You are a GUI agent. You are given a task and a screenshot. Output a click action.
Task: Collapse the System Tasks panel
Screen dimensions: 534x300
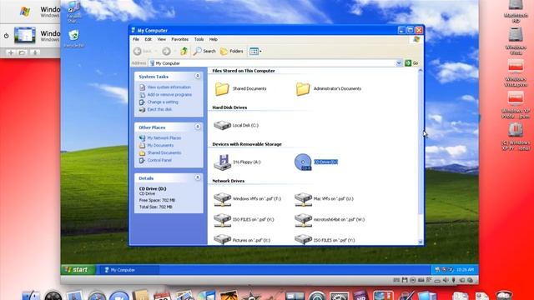[x=198, y=76]
